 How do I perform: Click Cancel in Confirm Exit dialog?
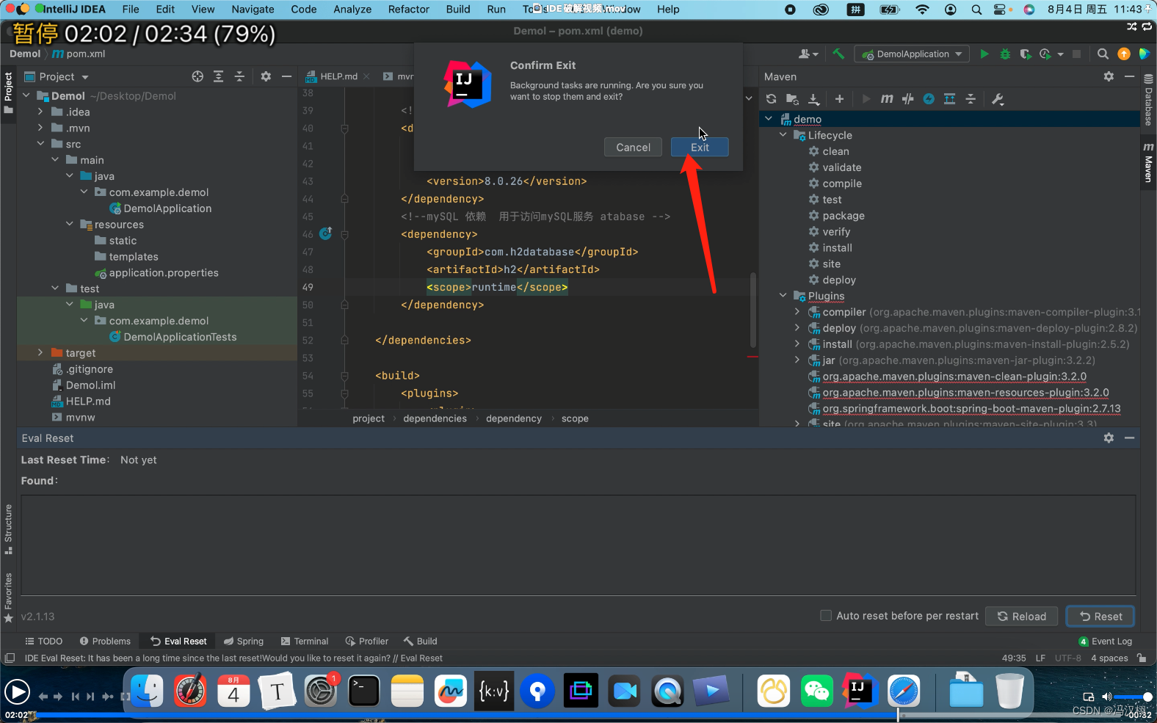(633, 148)
